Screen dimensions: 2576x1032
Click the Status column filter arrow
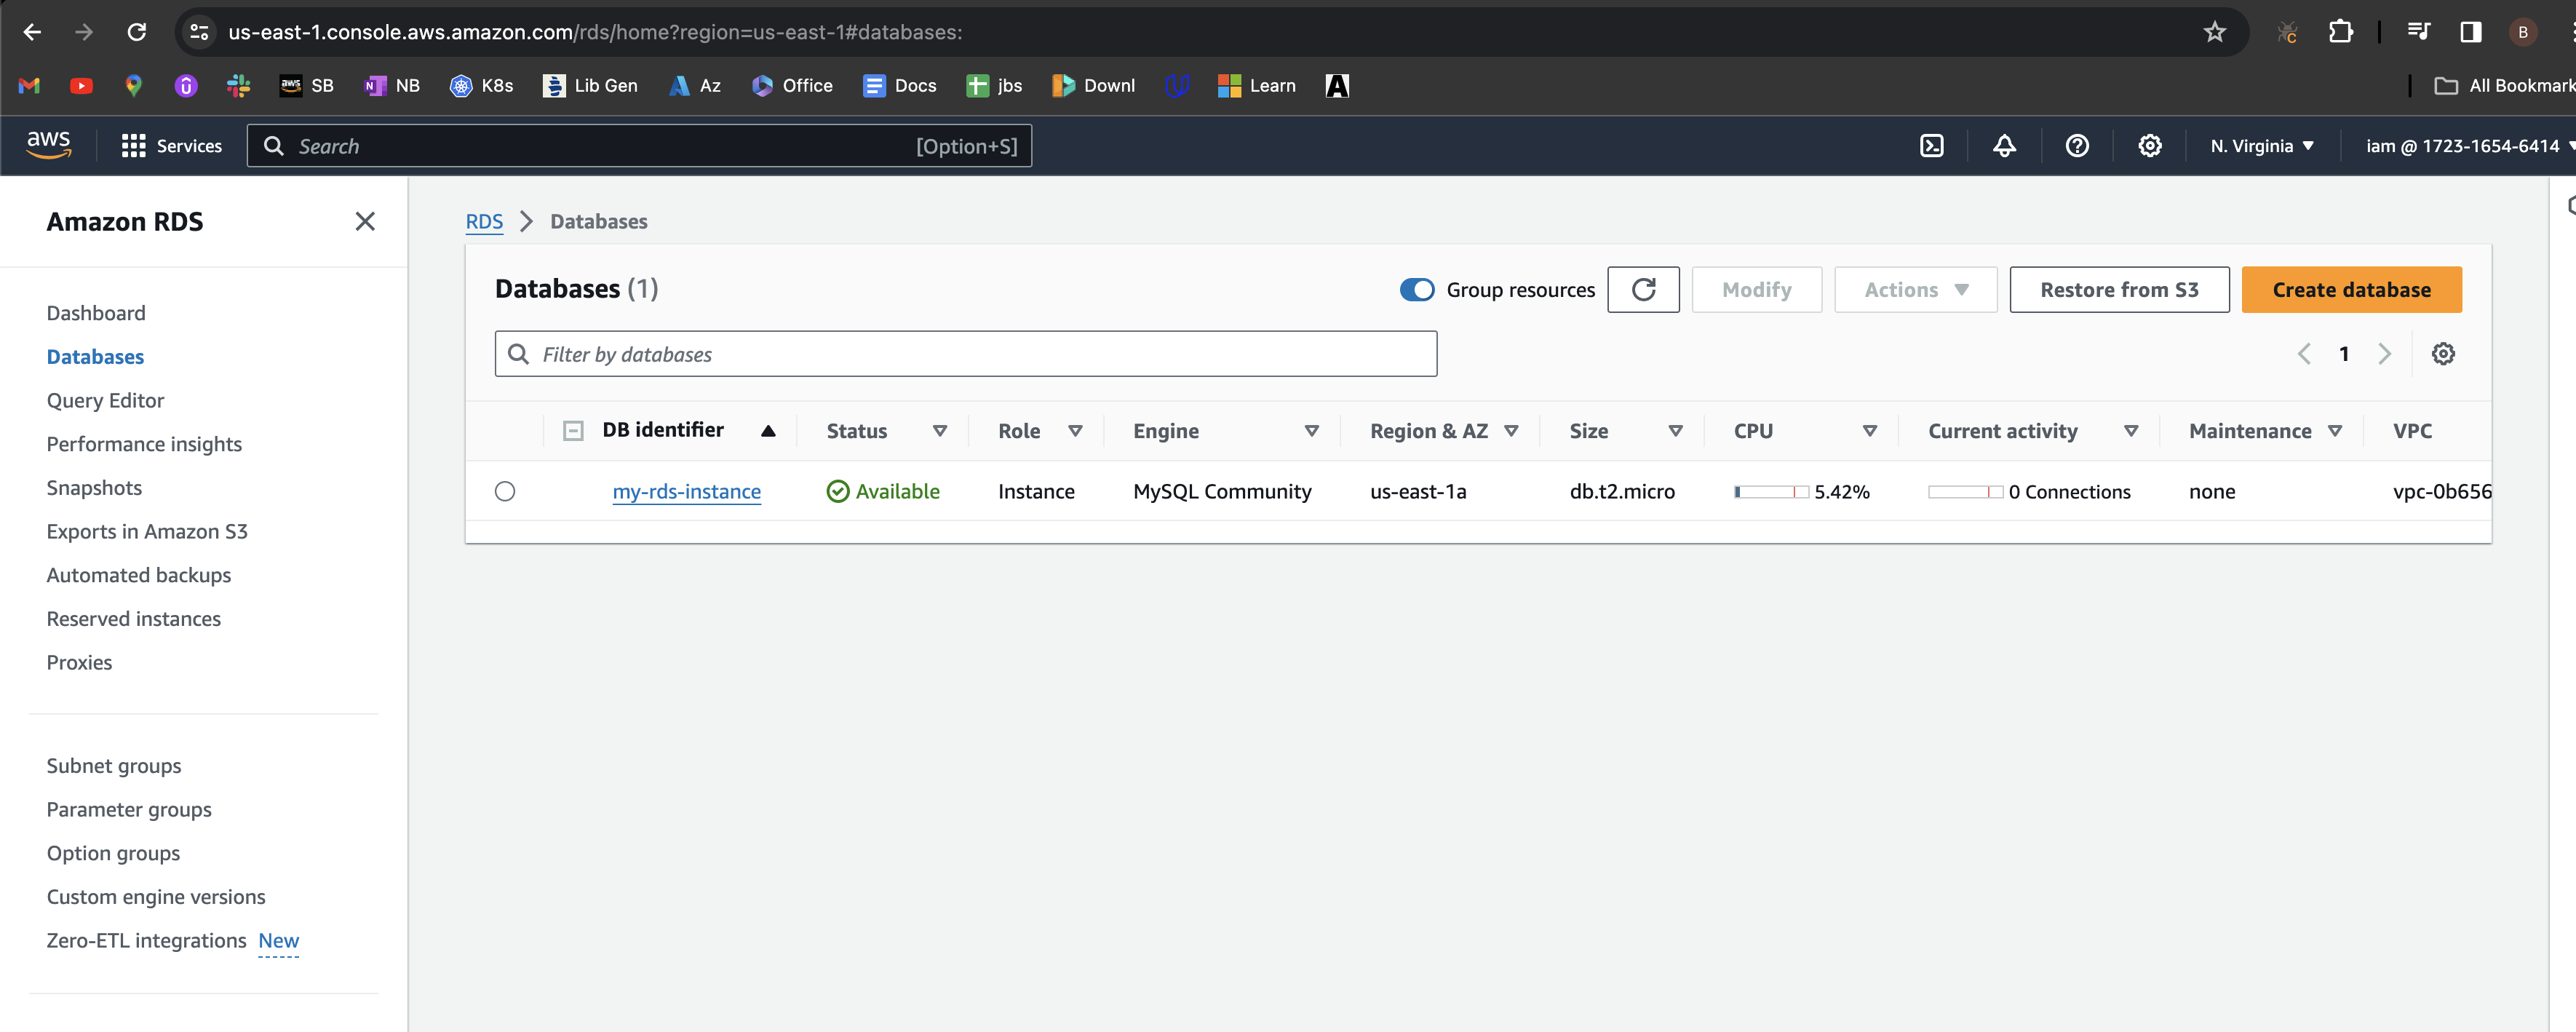(x=939, y=431)
